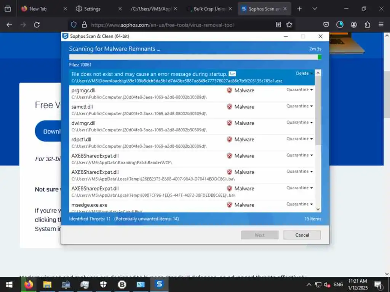Open Quarantine dropdown for PatchReaderWCF AXE8SharedExpat.dll

click(299, 155)
